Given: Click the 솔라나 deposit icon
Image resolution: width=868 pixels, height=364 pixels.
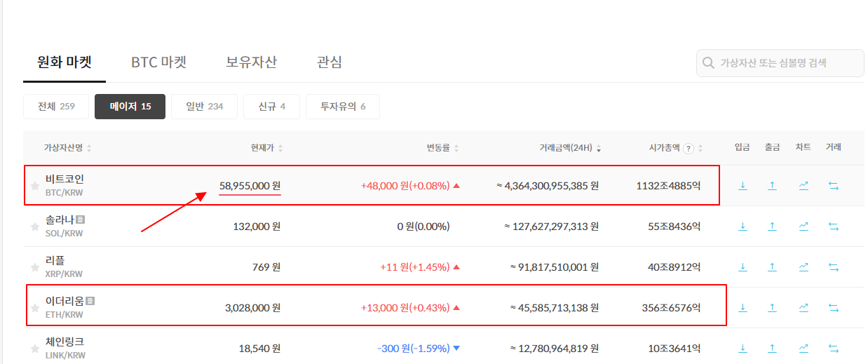Looking at the screenshot, I should click(x=742, y=227).
